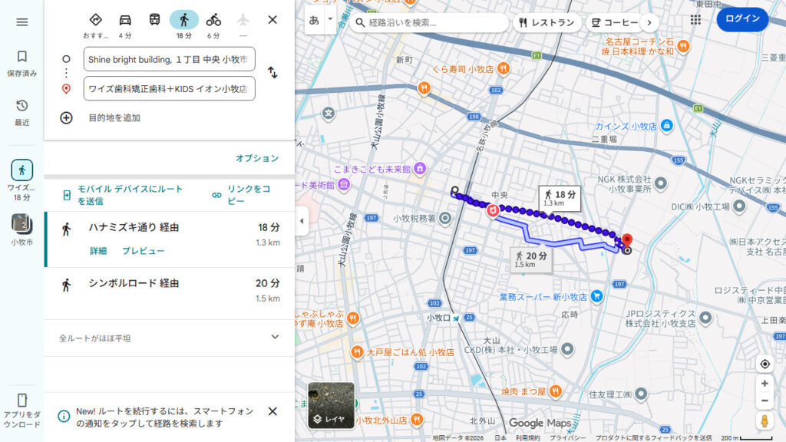Open the hamburger main menu
Image resolution: width=786 pixels, height=442 pixels.
21,22
